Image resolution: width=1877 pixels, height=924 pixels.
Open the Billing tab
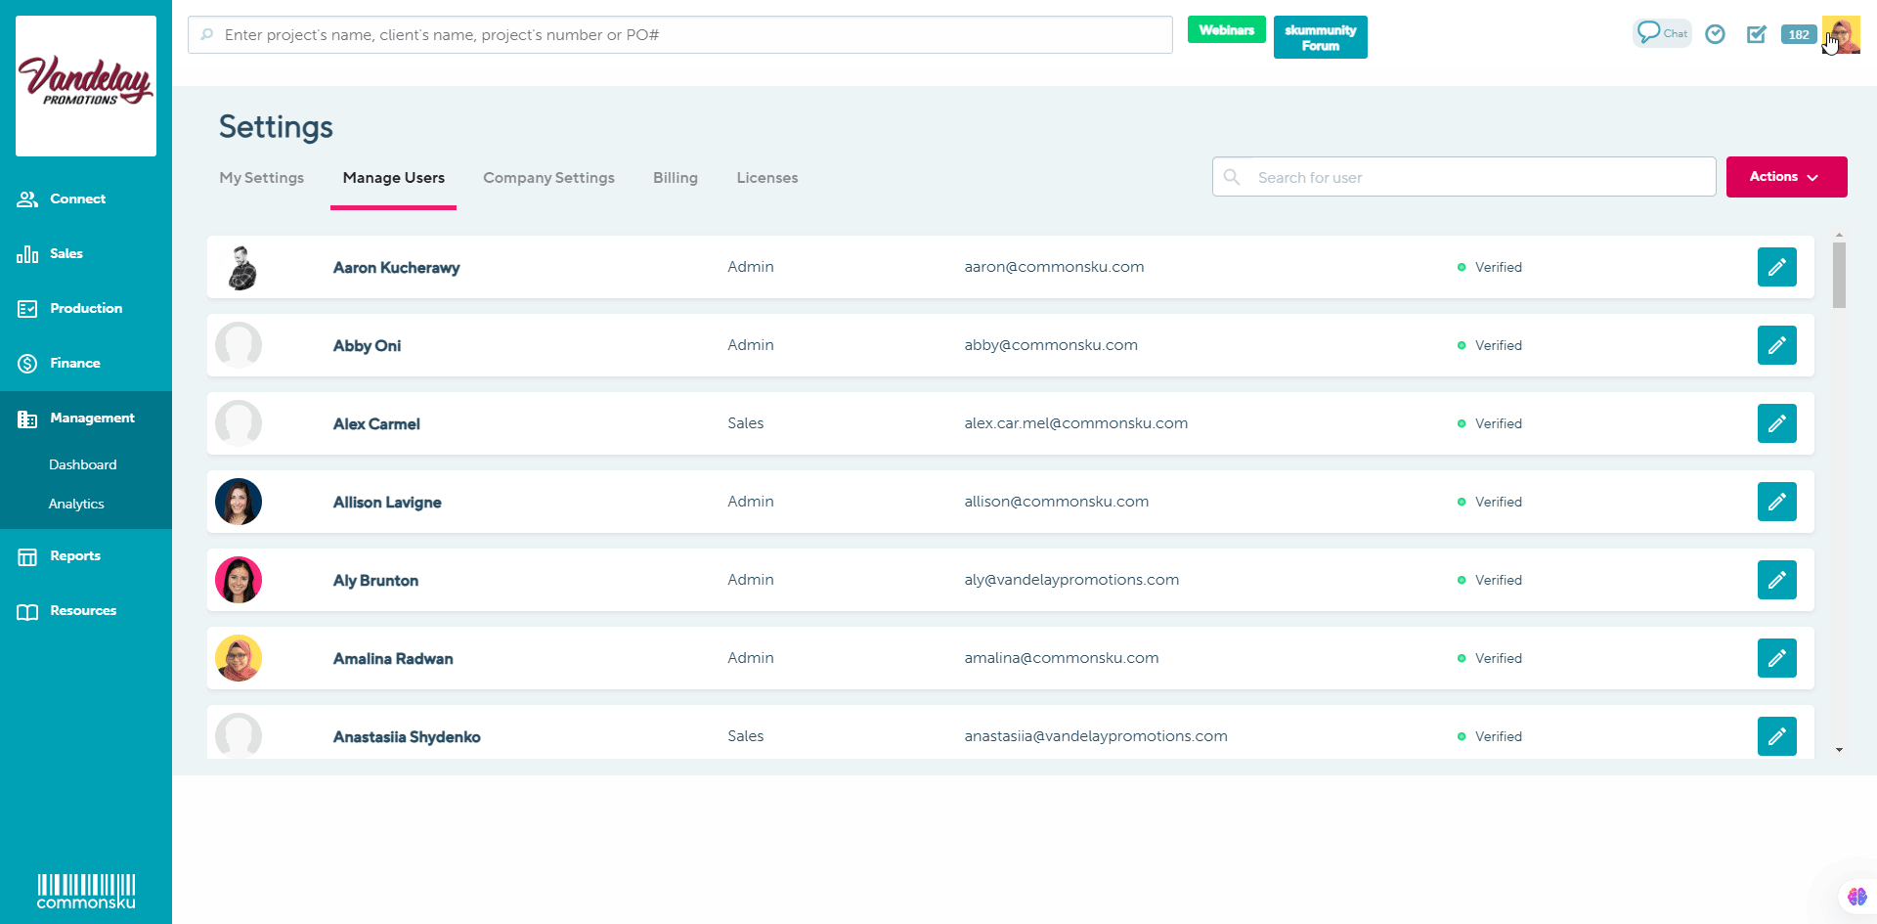click(x=676, y=178)
